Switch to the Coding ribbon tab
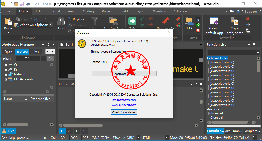This screenshot has width=262, height=141. click(x=88, y=11)
